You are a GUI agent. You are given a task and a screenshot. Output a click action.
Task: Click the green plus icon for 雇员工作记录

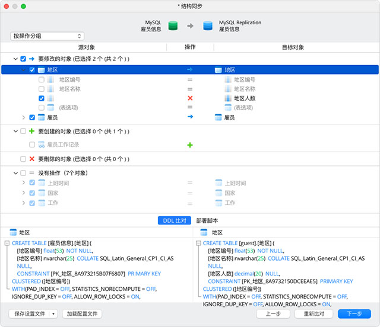[190, 145]
